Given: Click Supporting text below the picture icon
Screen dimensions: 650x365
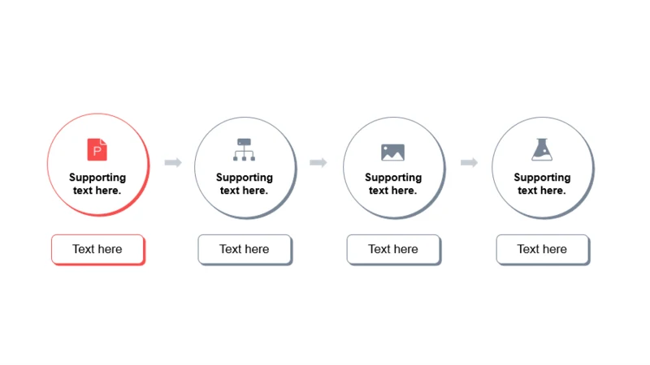Looking at the screenshot, I should point(393,184).
